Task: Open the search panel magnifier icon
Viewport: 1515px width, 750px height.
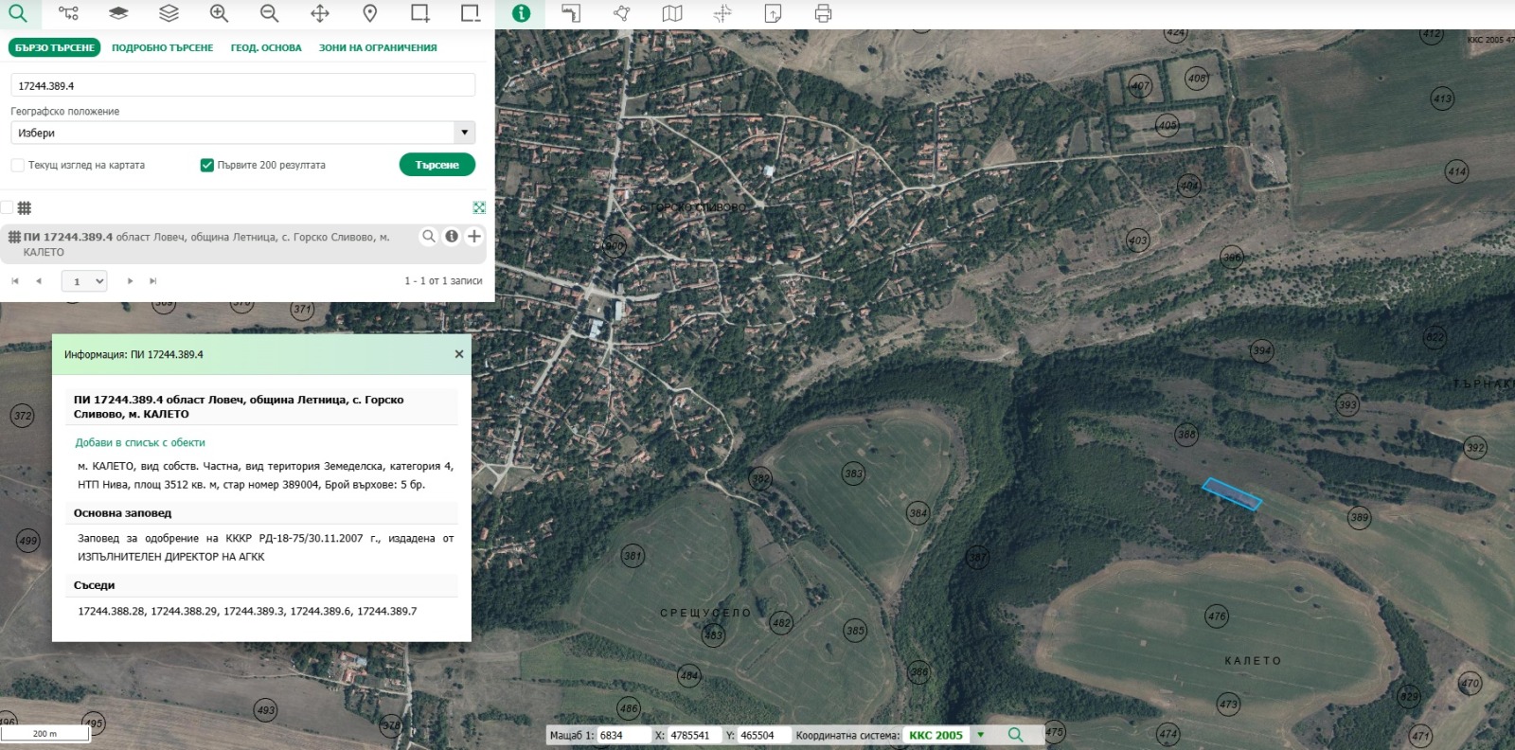Action: pos(18,13)
